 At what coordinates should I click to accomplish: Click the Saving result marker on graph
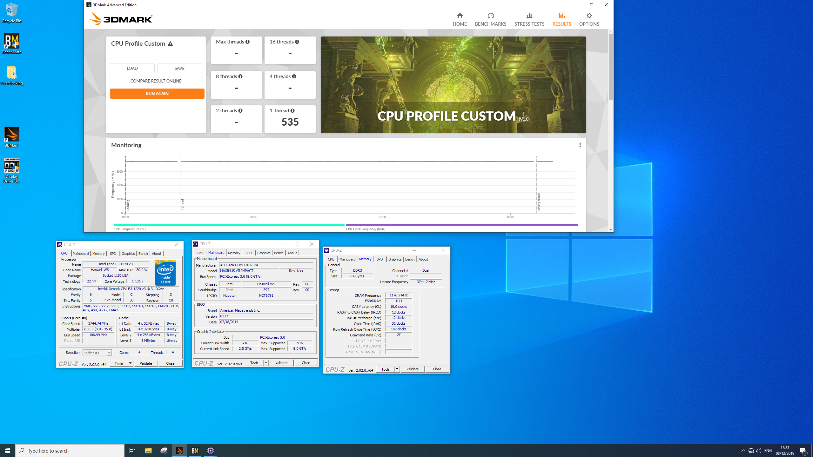539,202
